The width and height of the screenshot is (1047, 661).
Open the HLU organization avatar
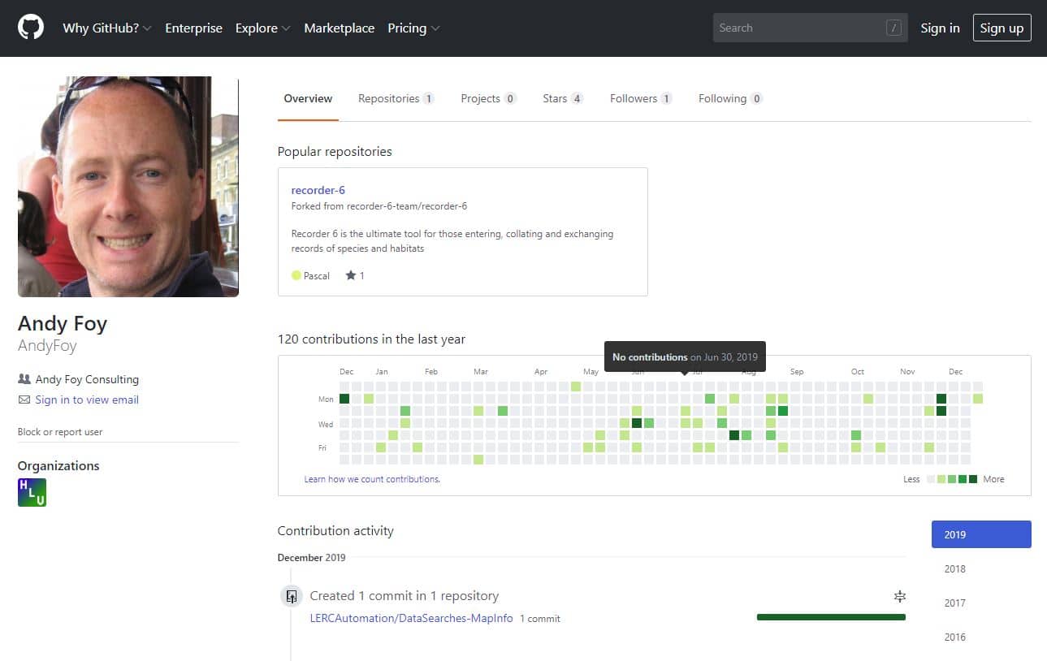(32, 492)
